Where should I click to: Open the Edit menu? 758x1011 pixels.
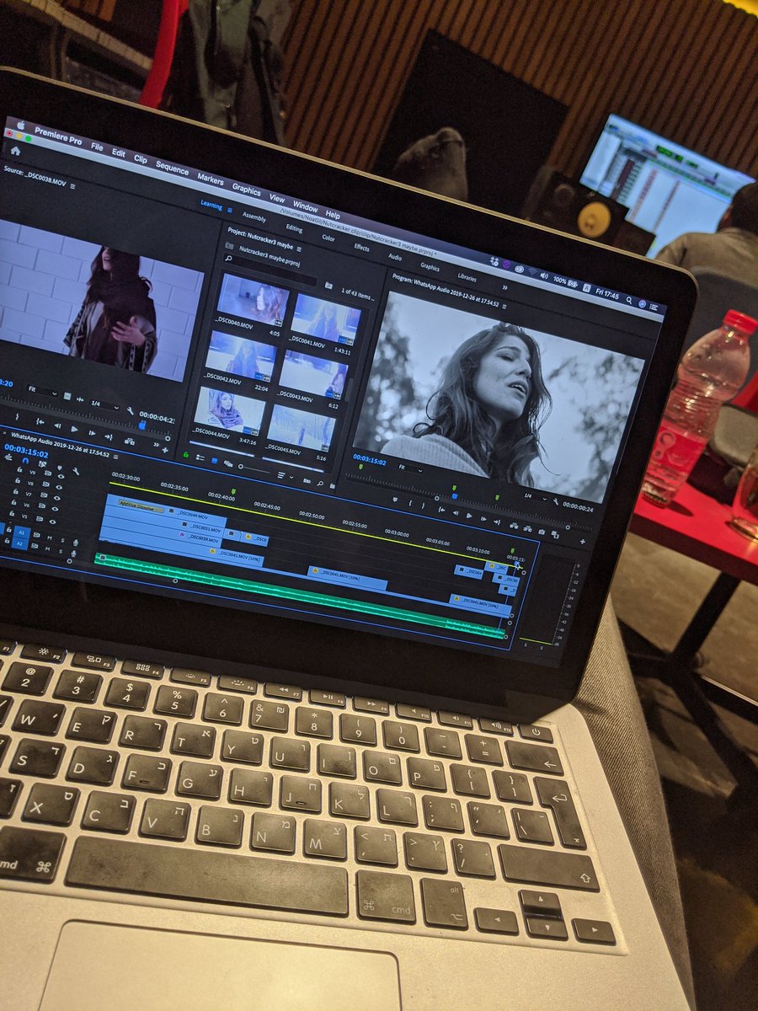(x=119, y=152)
